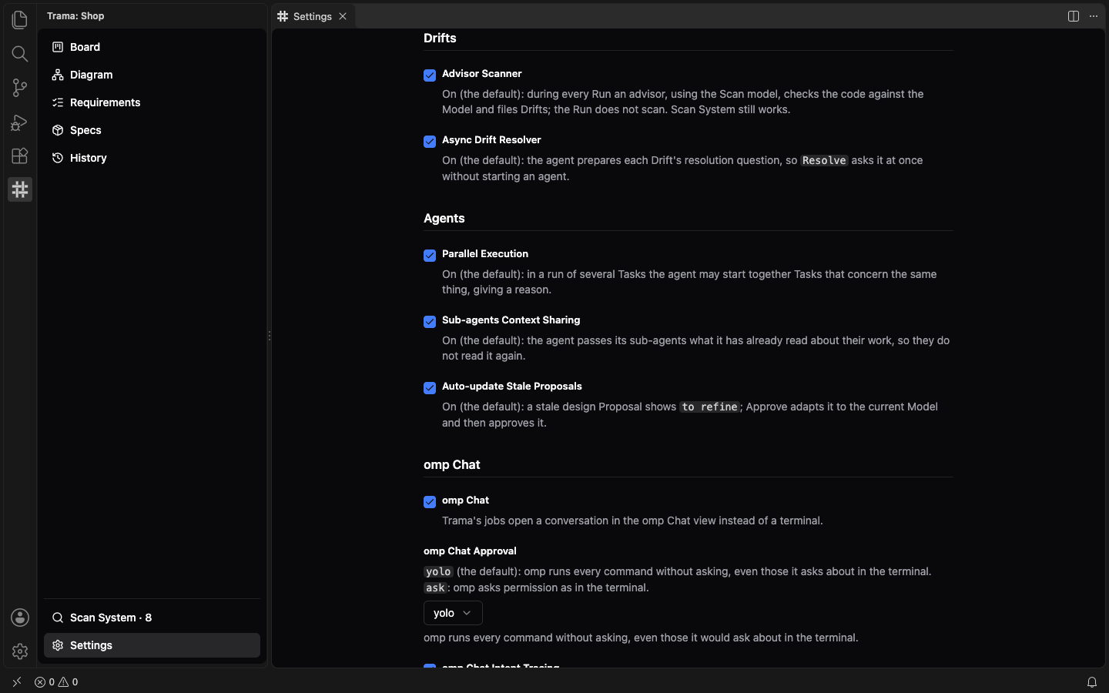The image size is (1109, 693).
Task: Open the Explorer files icon
Action: (20, 19)
